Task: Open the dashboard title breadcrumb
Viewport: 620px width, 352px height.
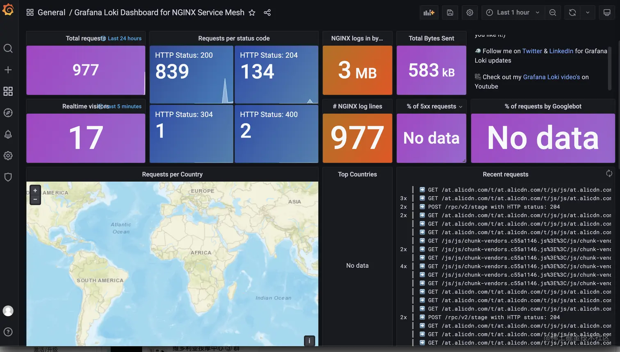Action: pos(160,13)
